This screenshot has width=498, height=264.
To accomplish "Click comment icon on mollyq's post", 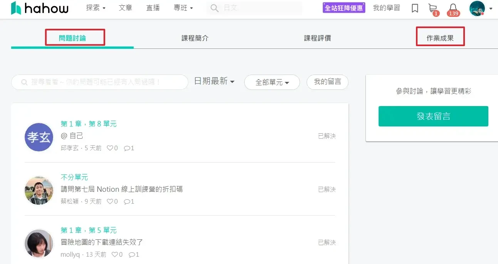I will [x=131, y=254].
